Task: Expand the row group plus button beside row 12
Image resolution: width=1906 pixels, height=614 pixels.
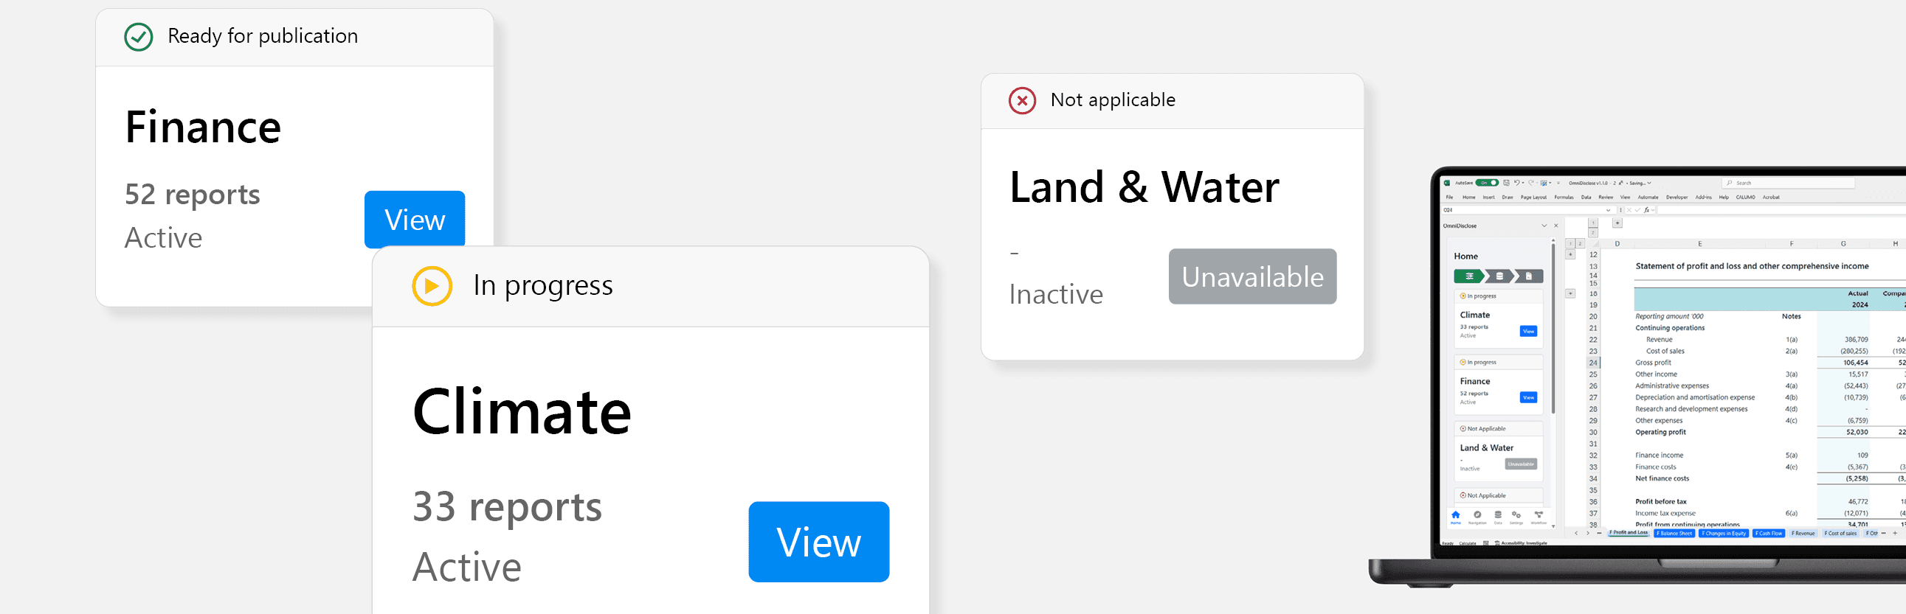Action: click(x=1570, y=255)
